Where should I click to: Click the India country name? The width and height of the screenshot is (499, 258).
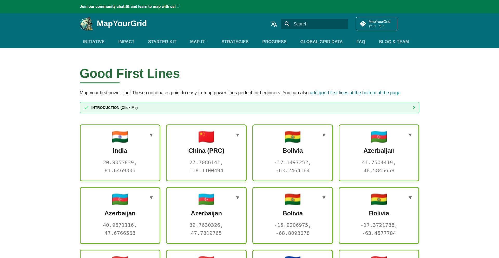120,151
